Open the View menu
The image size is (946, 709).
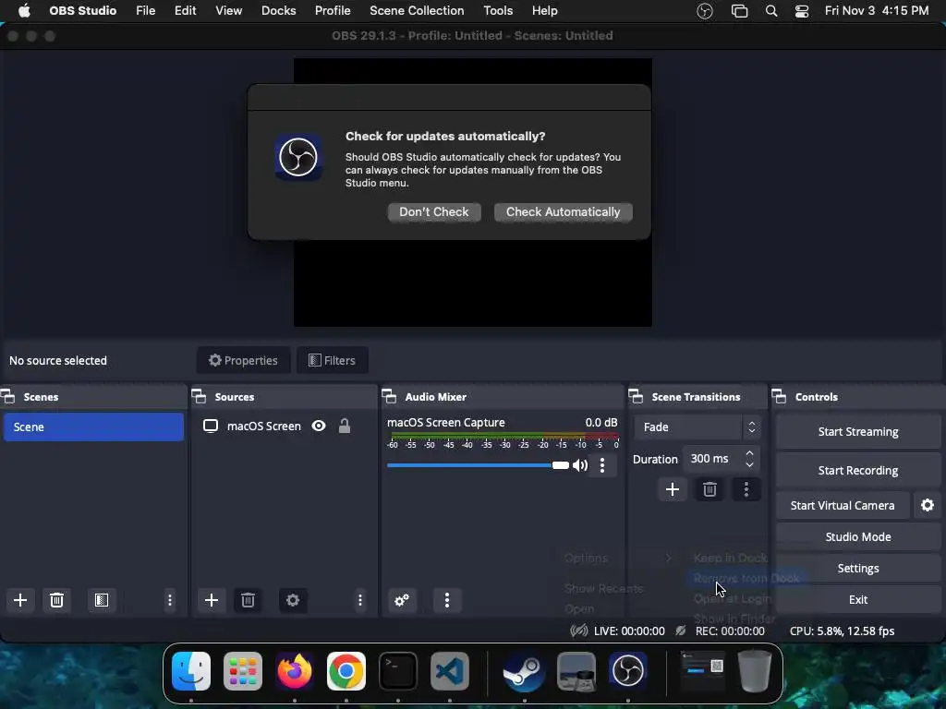[229, 11]
